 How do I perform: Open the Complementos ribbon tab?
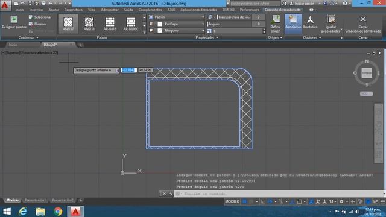(x=150, y=10)
